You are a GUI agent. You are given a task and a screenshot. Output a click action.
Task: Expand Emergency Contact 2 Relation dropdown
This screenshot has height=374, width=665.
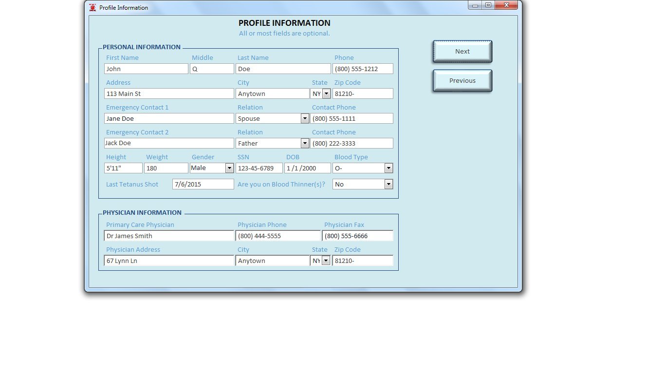click(x=305, y=143)
